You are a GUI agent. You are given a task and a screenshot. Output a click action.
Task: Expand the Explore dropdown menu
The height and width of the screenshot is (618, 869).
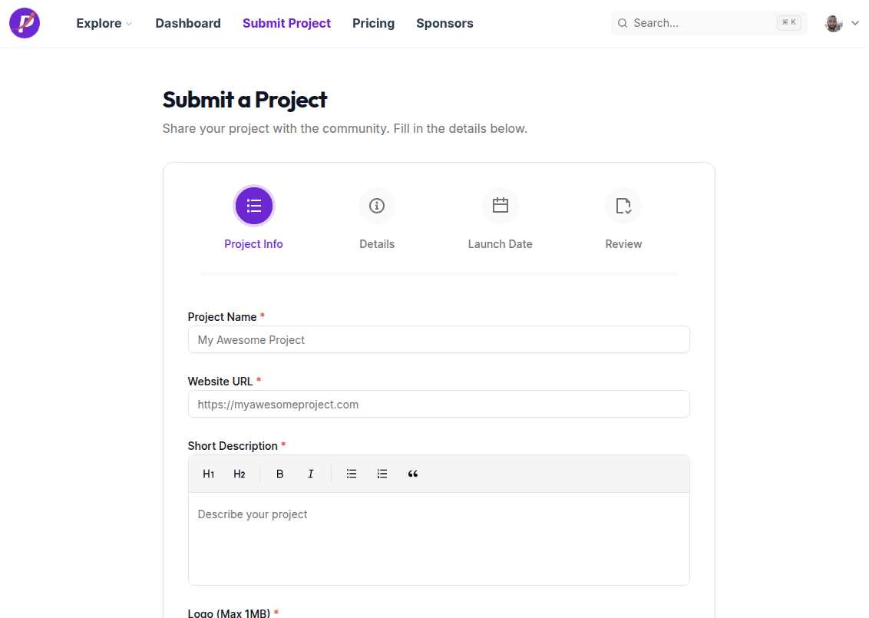click(104, 23)
